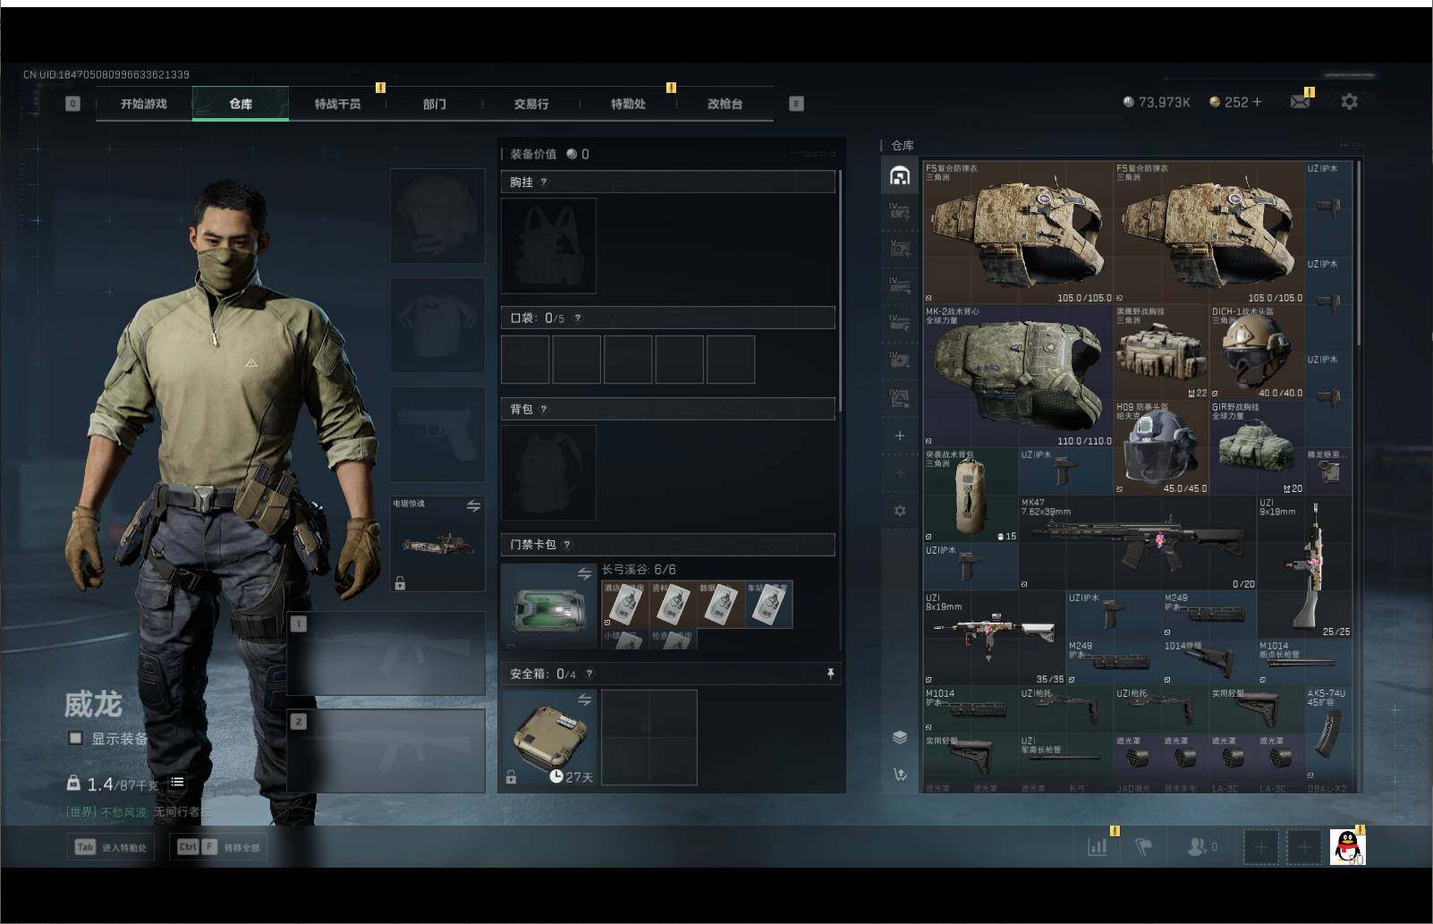Toggle the 显示装备 checkbox
This screenshot has height=924, width=1433.
click(x=76, y=739)
